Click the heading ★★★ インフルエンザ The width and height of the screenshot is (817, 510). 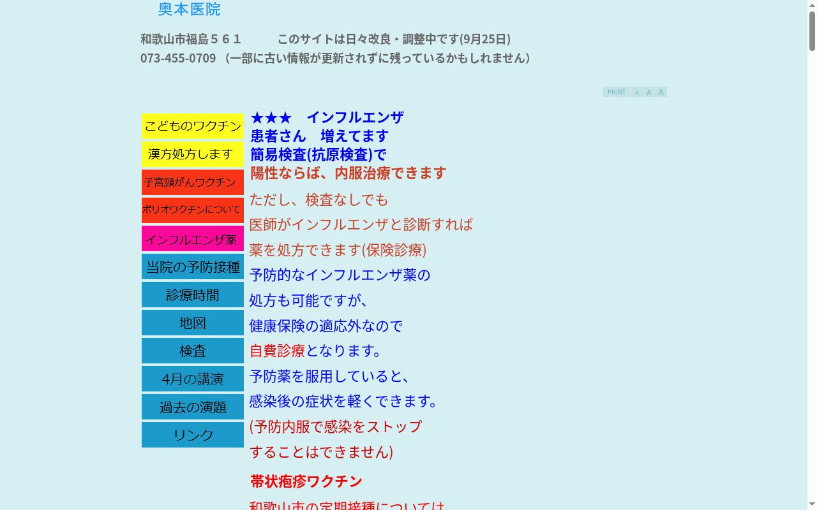[x=327, y=117]
